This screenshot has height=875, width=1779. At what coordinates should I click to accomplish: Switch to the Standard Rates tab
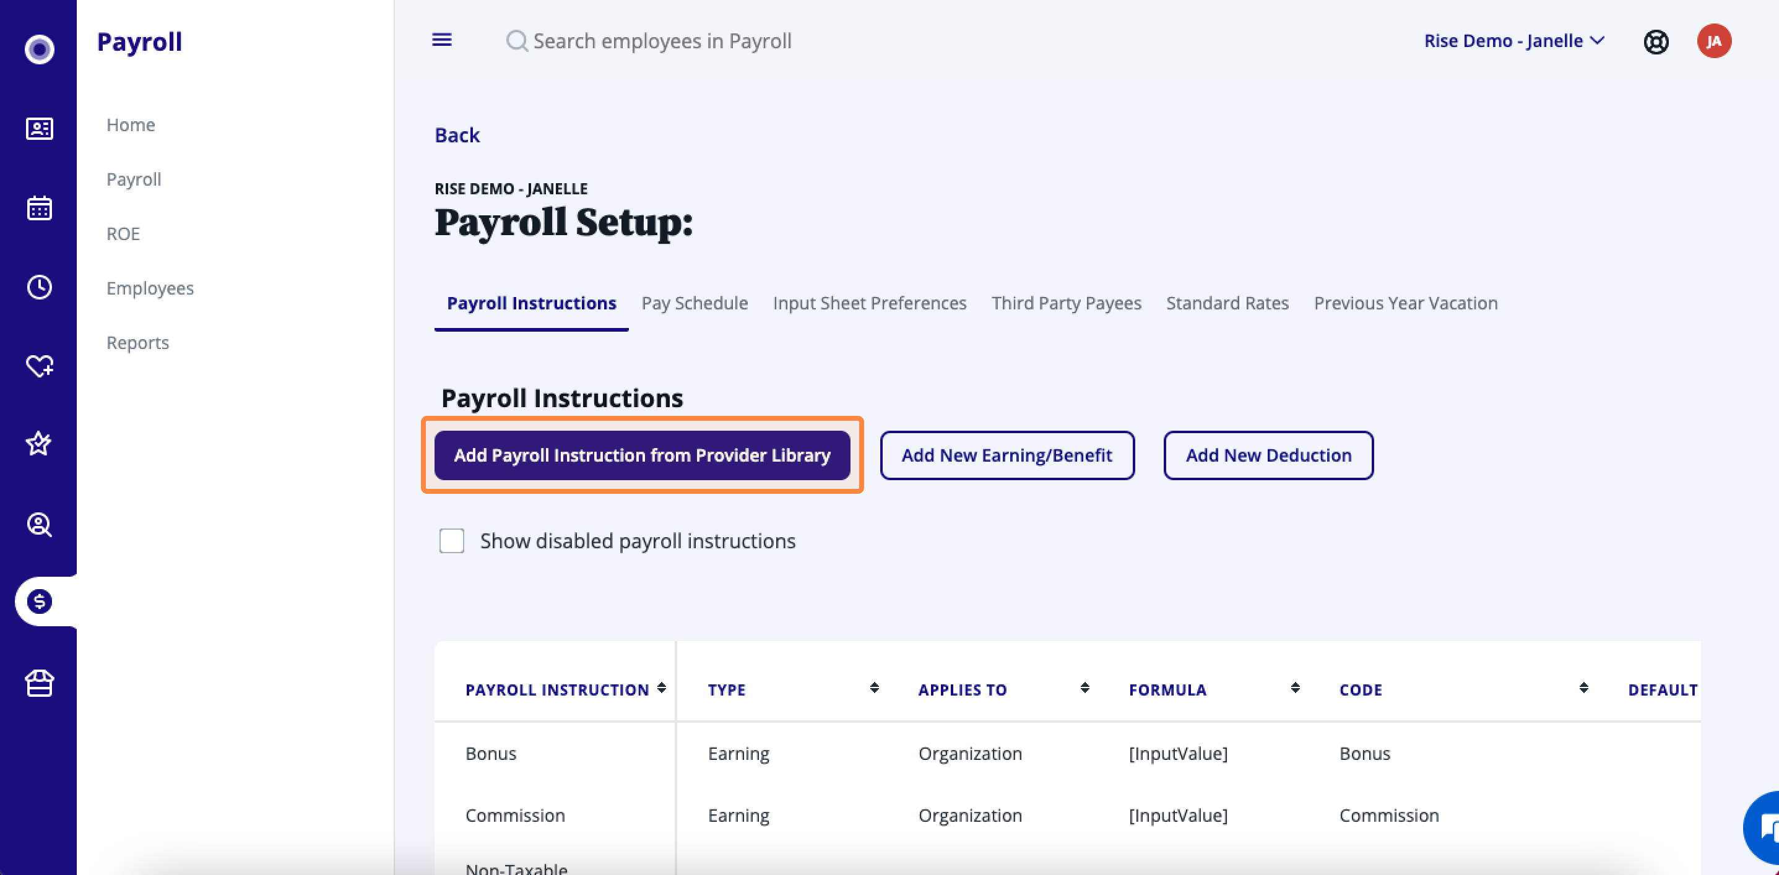(x=1227, y=303)
